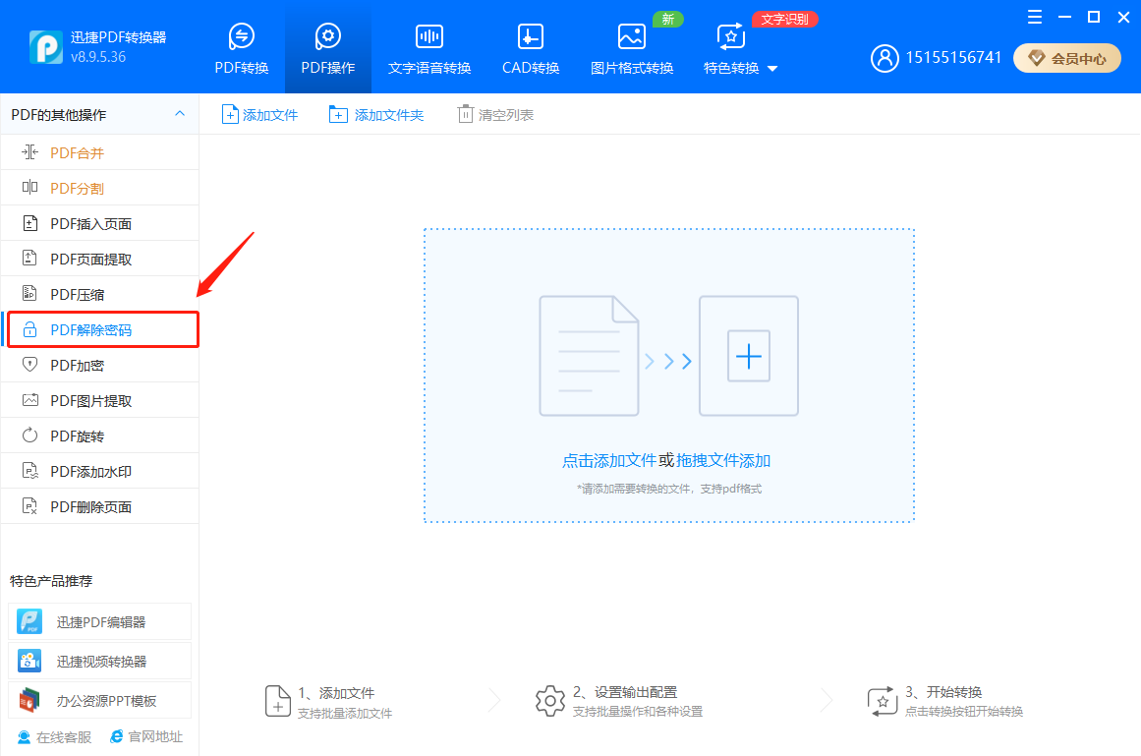1141x756 pixels.
Task: Open the 文字语音转换 tab
Action: [429, 49]
